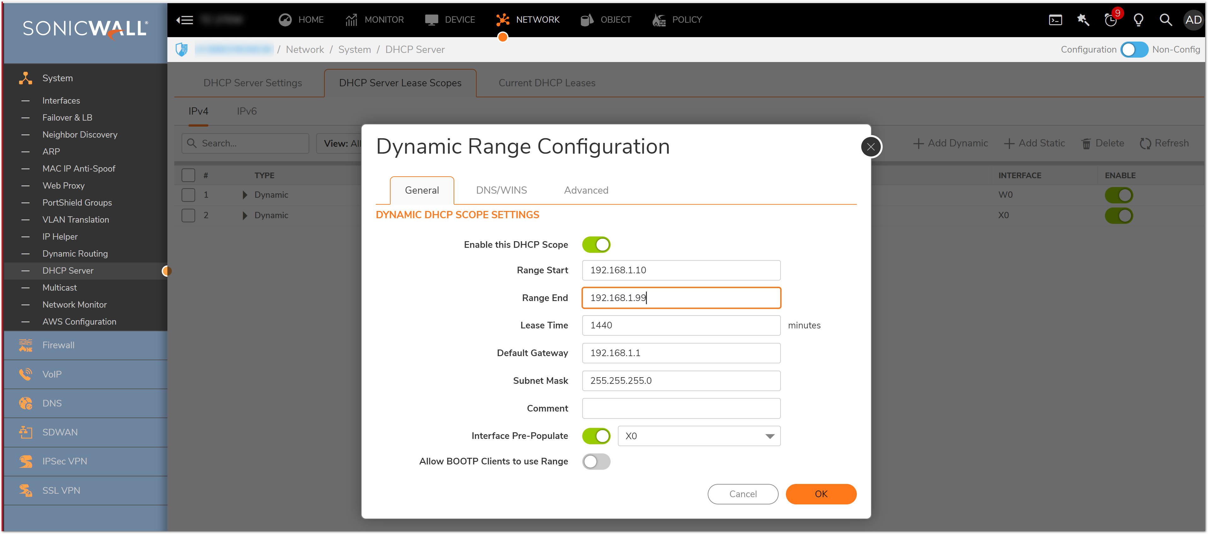The width and height of the screenshot is (1208, 534).
Task: Toggle enable switch for X0 scope
Action: click(1118, 215)
